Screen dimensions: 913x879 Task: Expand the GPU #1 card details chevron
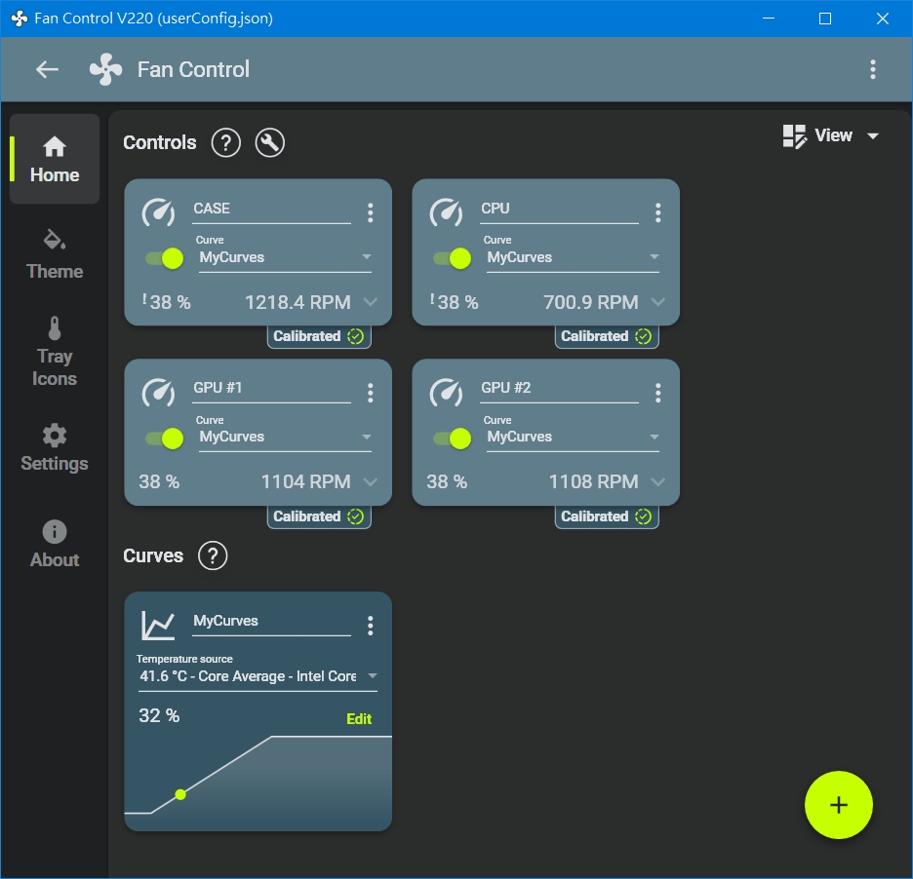tap(371, 482)
